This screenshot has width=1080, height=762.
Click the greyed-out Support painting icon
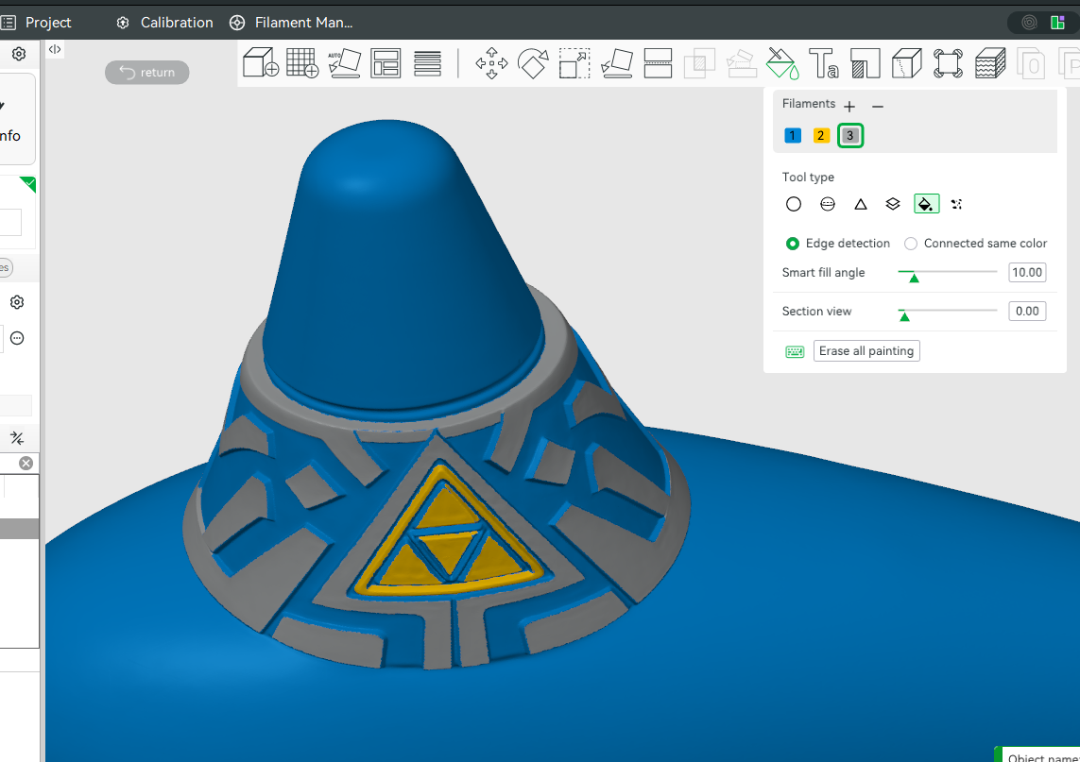[741, 63]
